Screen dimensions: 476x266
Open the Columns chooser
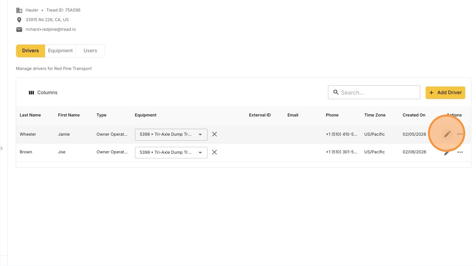point(43,93)
